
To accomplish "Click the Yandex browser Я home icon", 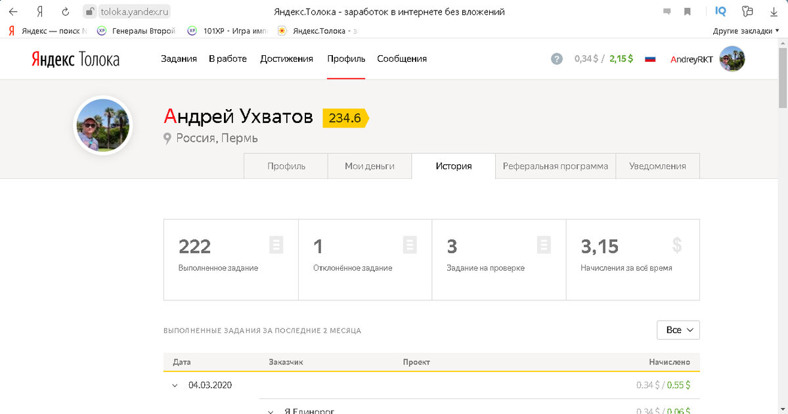I will tap(39, 12).
